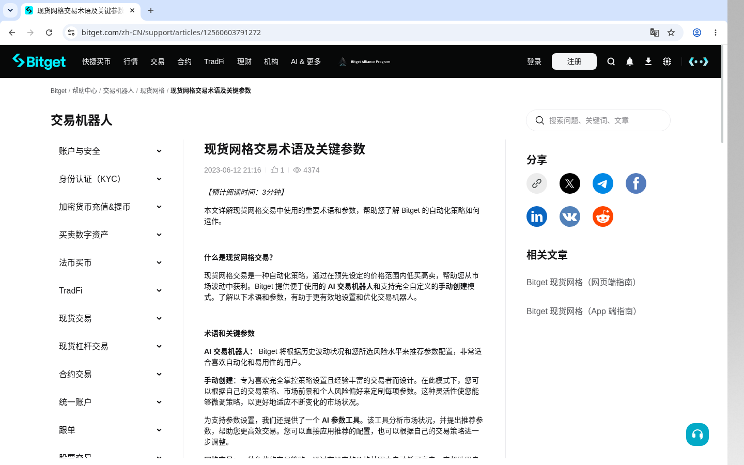Share the article on LinkedIn
Image resolution: width=744 pixels, height=465 pixels.
click(x=537, y=216)
